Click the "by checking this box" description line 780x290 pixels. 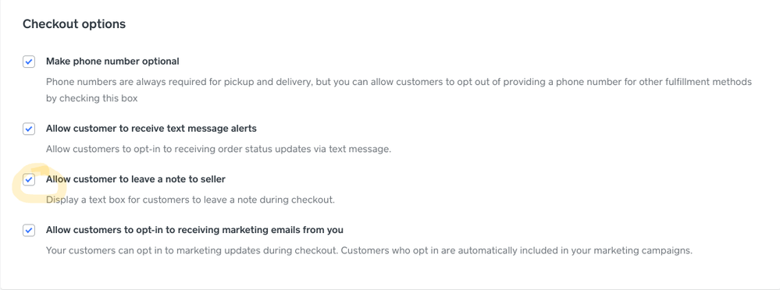(91, 98)
